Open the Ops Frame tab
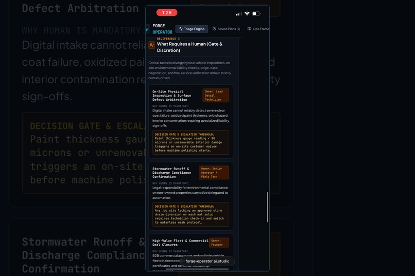The width and height of the screenshot is (415, 276). click(258, 29)
